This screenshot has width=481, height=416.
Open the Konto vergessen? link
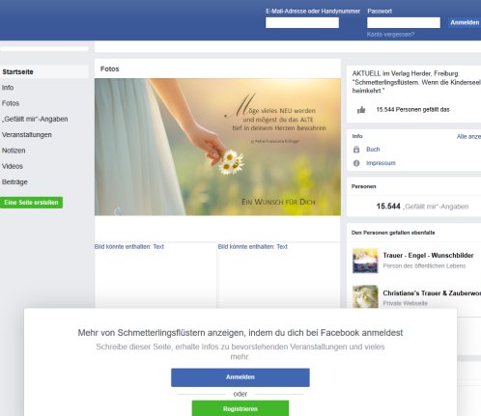coord(390,35)
